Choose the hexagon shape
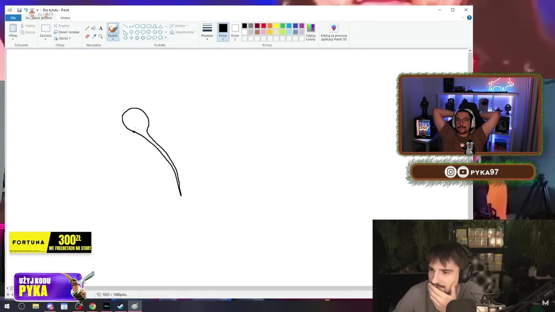Viewport: 555px width, 312px height. tap(143, 32)
